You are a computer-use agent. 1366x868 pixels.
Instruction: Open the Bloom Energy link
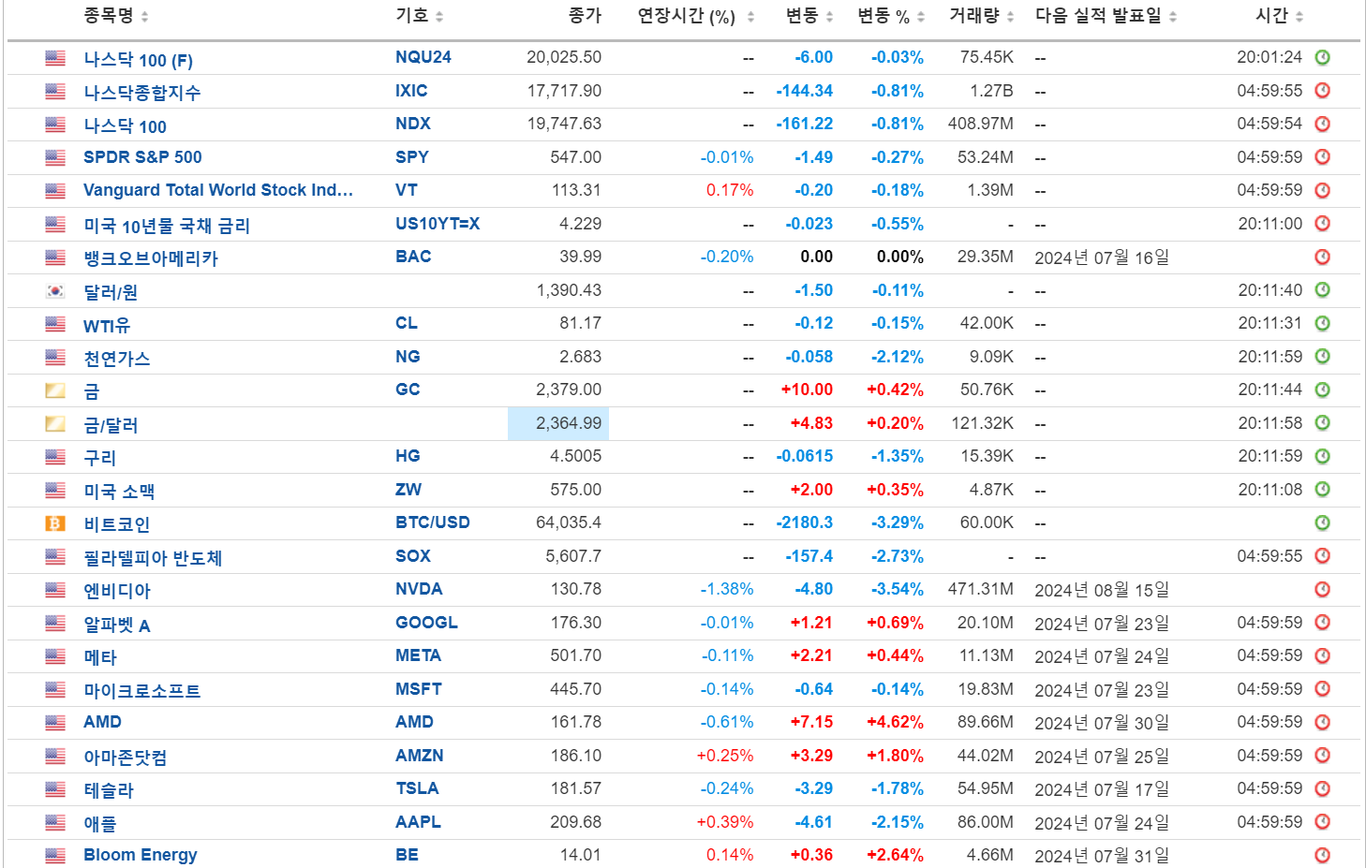(x=141, y=855)
